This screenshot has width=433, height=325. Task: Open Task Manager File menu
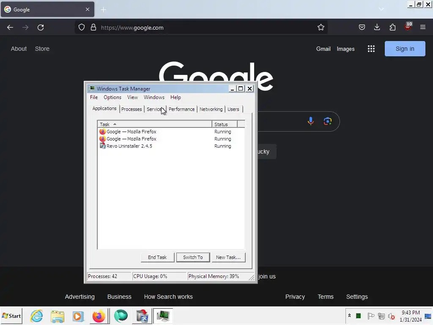(94, 97)
